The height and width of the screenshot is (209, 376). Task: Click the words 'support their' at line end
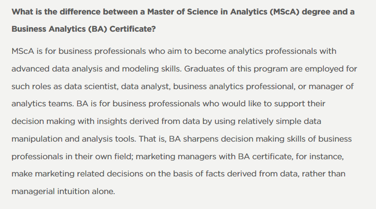300,104
